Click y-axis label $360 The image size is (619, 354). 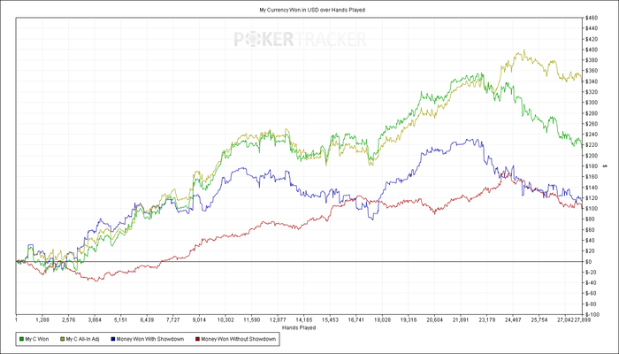coord(591,71)
